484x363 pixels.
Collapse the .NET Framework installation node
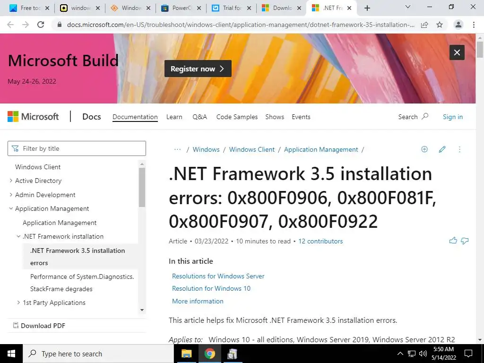pos(18,236)
